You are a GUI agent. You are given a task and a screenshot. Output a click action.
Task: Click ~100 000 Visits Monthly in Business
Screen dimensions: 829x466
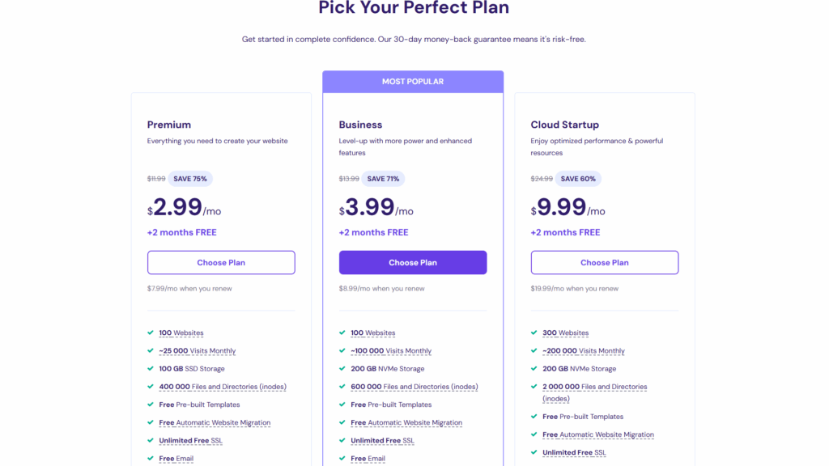tap(391, 351)
